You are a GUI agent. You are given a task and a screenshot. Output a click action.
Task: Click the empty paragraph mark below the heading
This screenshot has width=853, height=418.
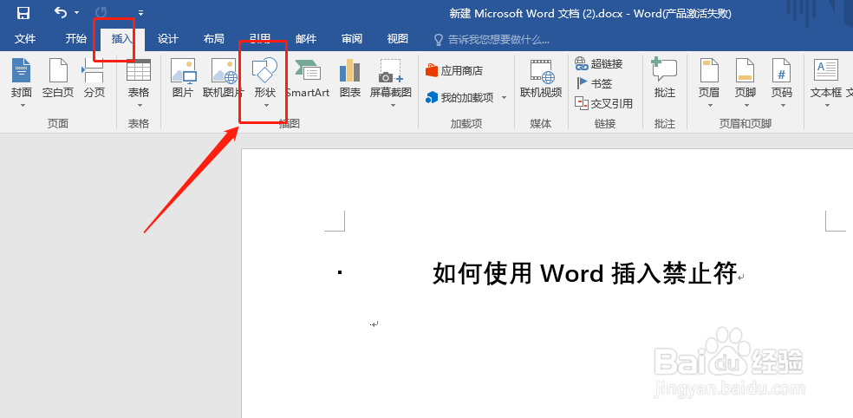pyautogui.click(x=374, y=323)
